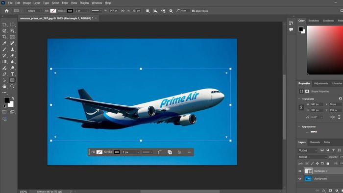Hide the Background layer
The image size is (343, 193).
pos(300,179)
